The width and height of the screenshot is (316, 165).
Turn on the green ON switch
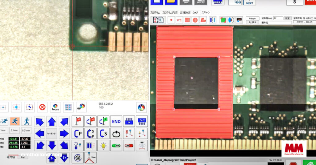116,145
